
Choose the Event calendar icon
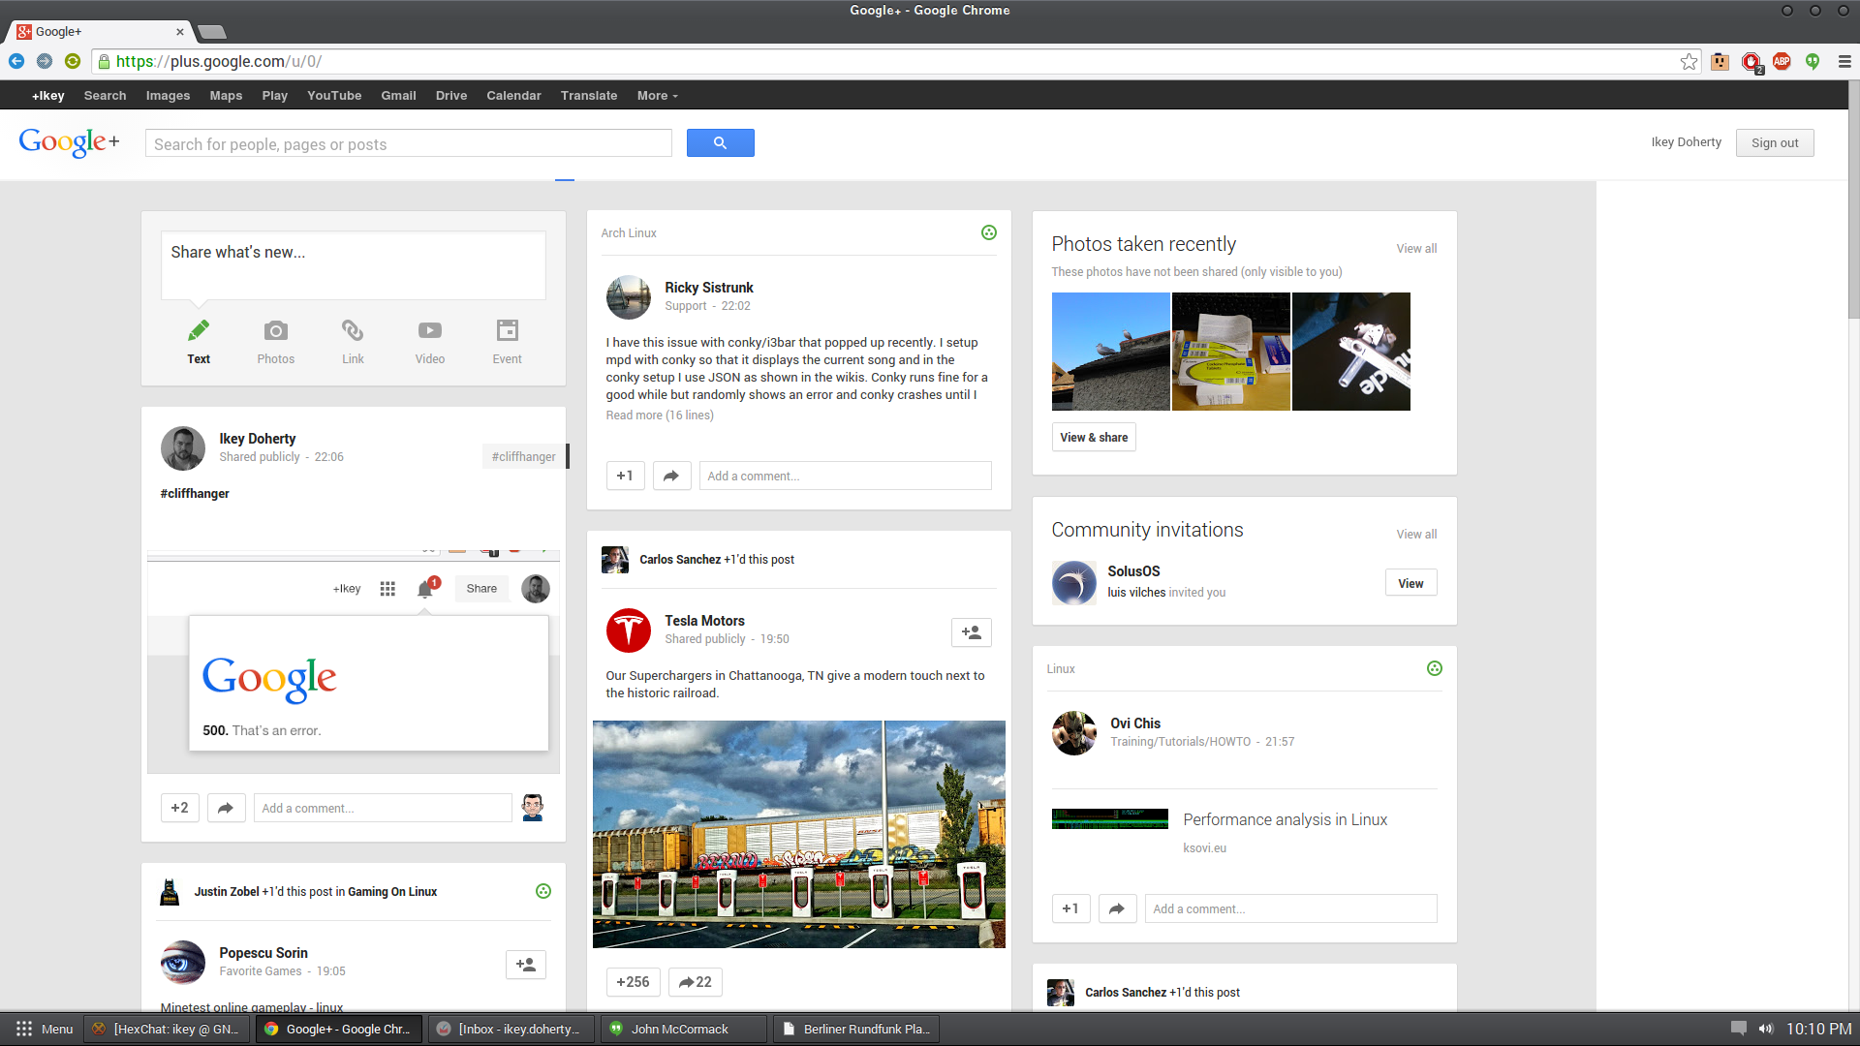pyautogui.click(x=508, y=330)
